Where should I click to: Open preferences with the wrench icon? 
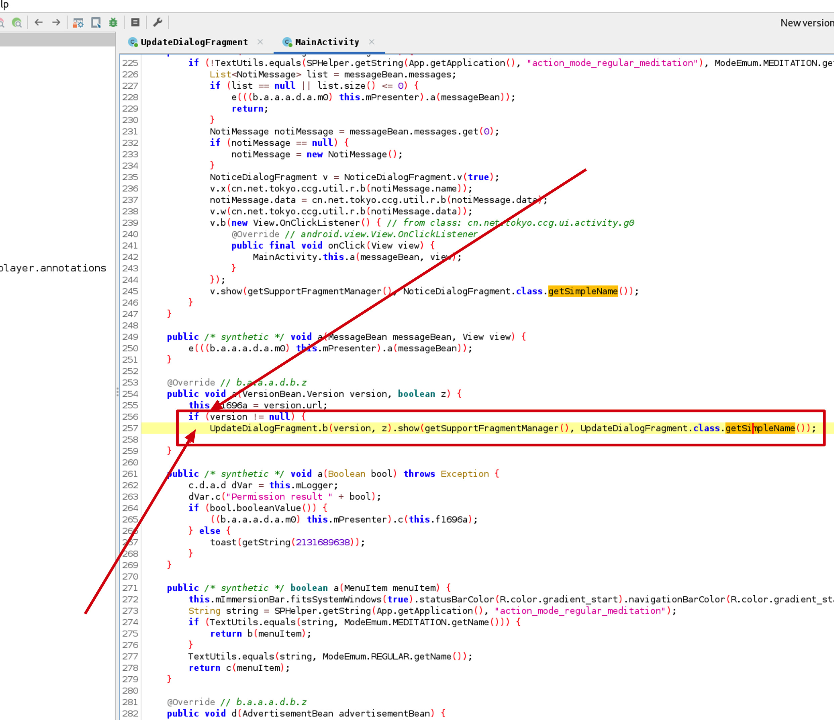pos(158,22)
